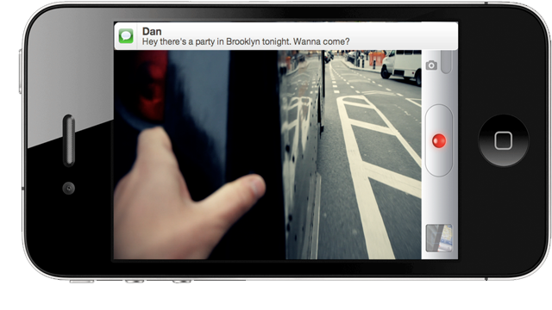Tap the empty slider track beside the camera icon
Image resolution: width=552 pixels, height=310 pixels.
tap(446, 62)
